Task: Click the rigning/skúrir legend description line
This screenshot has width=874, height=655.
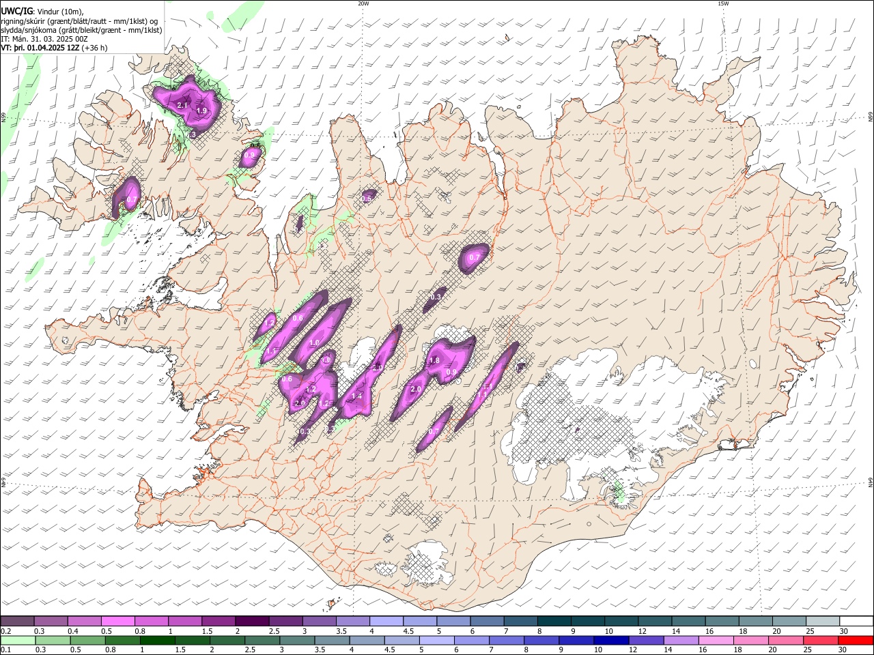Action: (79, 21)
